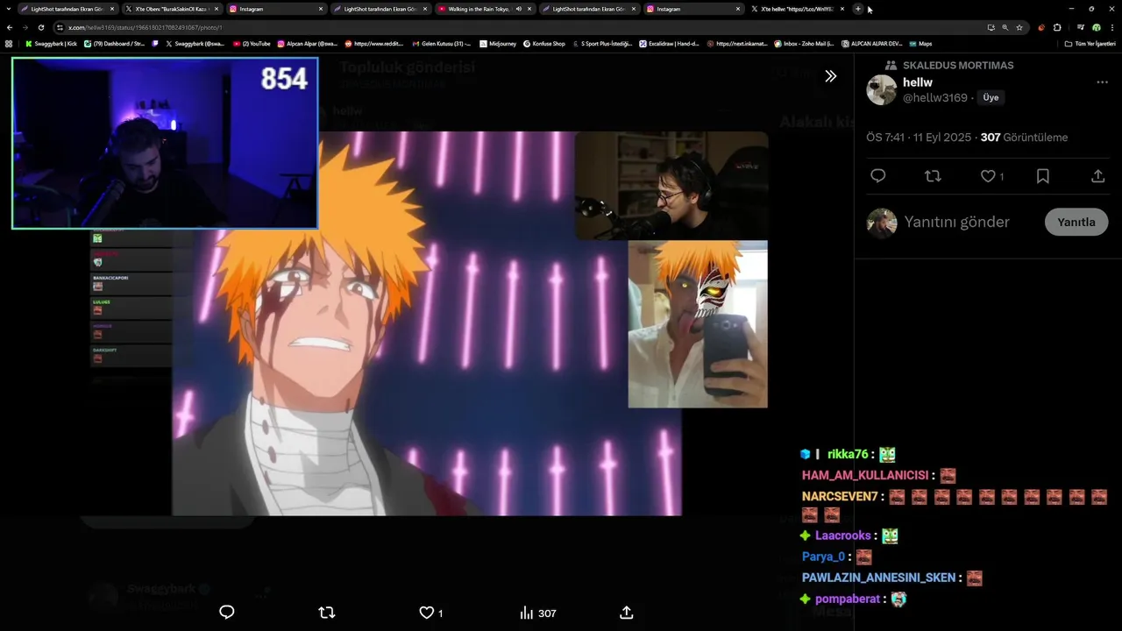Open the tab search dropdown arrow

[8, 9]
